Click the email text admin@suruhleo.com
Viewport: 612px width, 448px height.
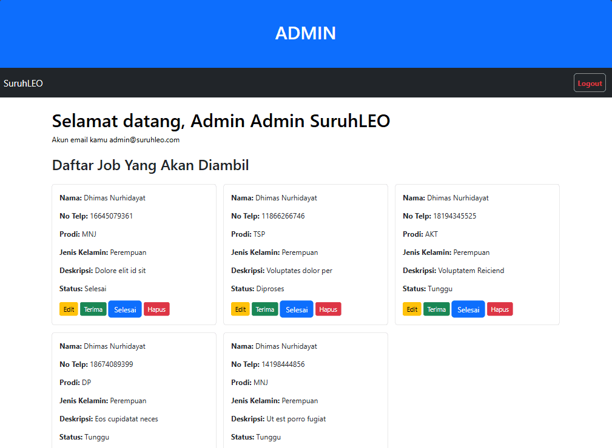(144, 140)
